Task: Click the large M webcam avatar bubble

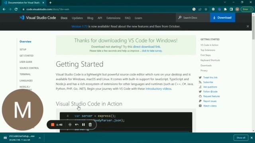Action: [23, 110]
